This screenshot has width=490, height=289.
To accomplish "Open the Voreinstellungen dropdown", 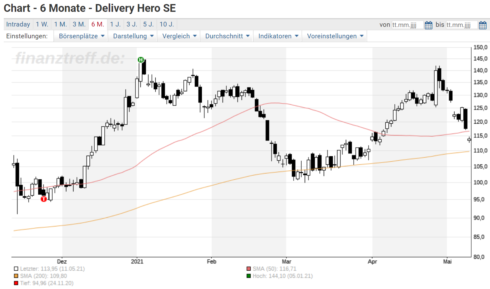I will pyautogui.click(x=335, y=36).
